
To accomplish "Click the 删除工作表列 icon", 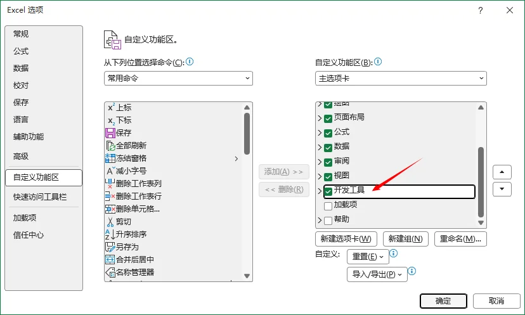I will click(x=110, y=183).
